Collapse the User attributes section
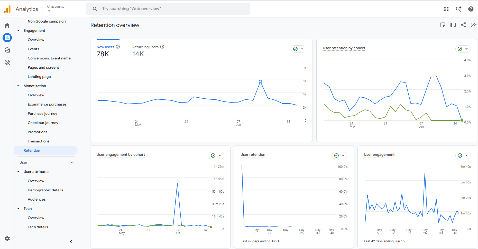Screen dimensions: 478x249 [x=18, y=172]
